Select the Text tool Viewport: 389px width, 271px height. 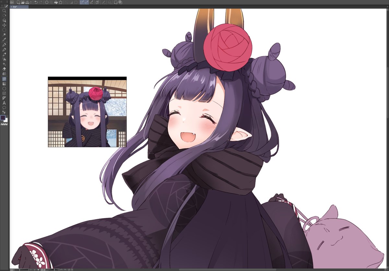click(4, 103)
